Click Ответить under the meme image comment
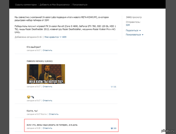The image size is (176, 134). [48, 87]
